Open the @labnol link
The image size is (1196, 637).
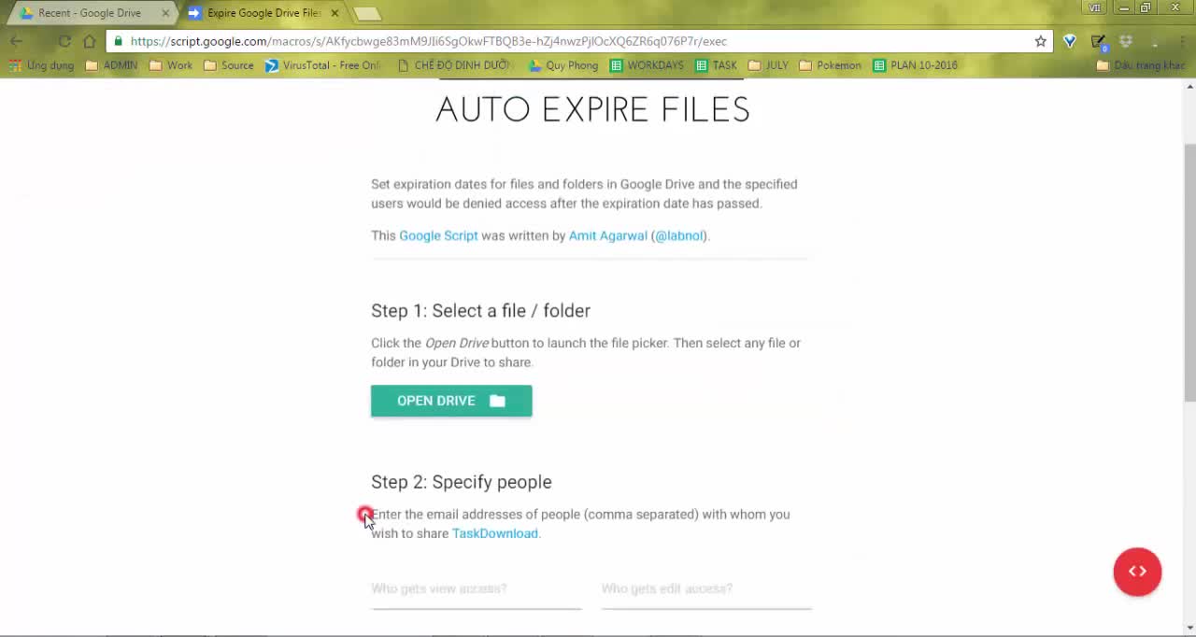pyautogui.click(x=679, y=235)
